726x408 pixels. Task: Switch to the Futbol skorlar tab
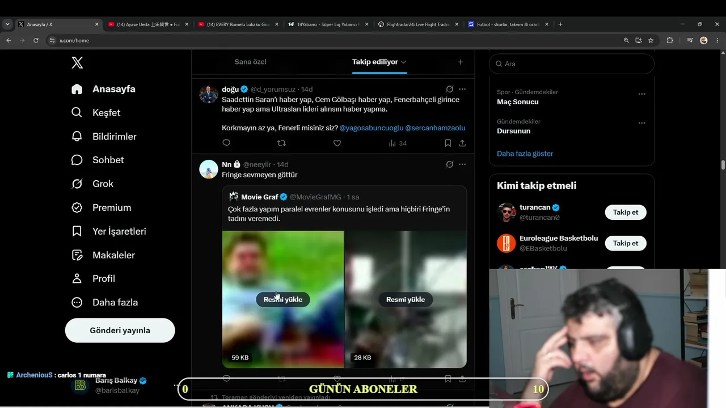(x=509, y=24)
